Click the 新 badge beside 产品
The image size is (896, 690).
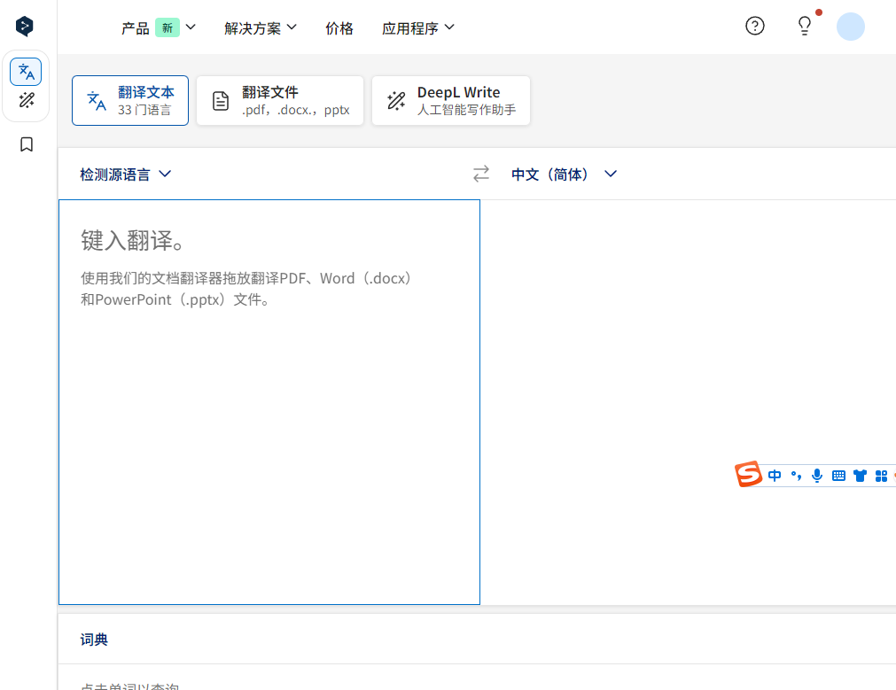168,27
